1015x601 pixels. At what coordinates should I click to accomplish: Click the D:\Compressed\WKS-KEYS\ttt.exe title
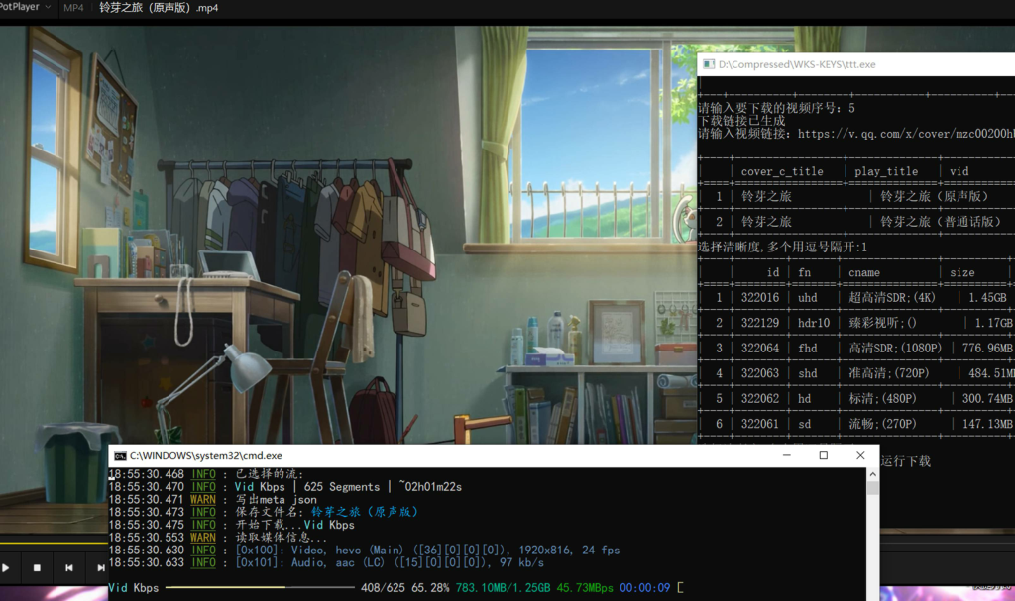(x=797, y=64)
